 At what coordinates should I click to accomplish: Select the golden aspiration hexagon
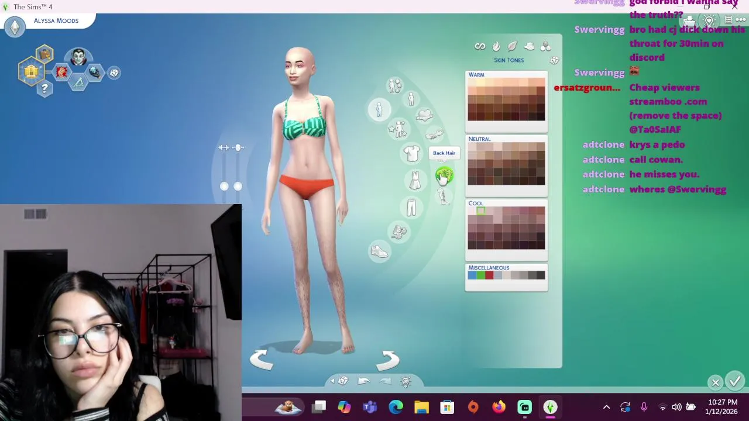31,71
